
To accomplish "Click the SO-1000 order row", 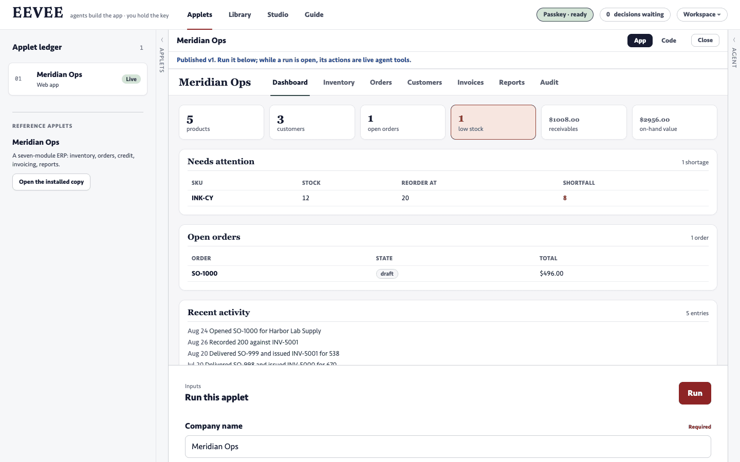I will coord(448,274).
